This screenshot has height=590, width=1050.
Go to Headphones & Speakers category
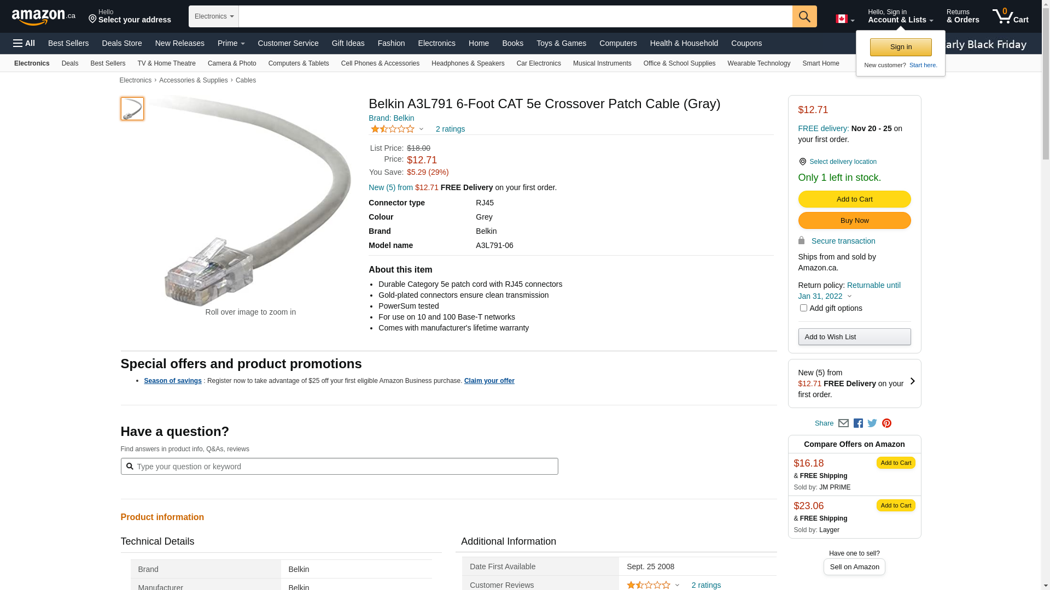[468, 63]
